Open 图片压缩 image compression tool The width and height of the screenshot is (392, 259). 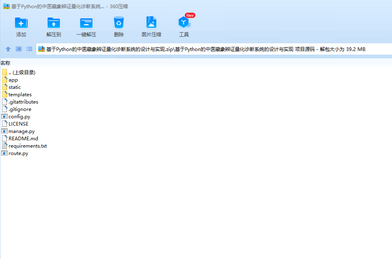(x=151, y=22)
